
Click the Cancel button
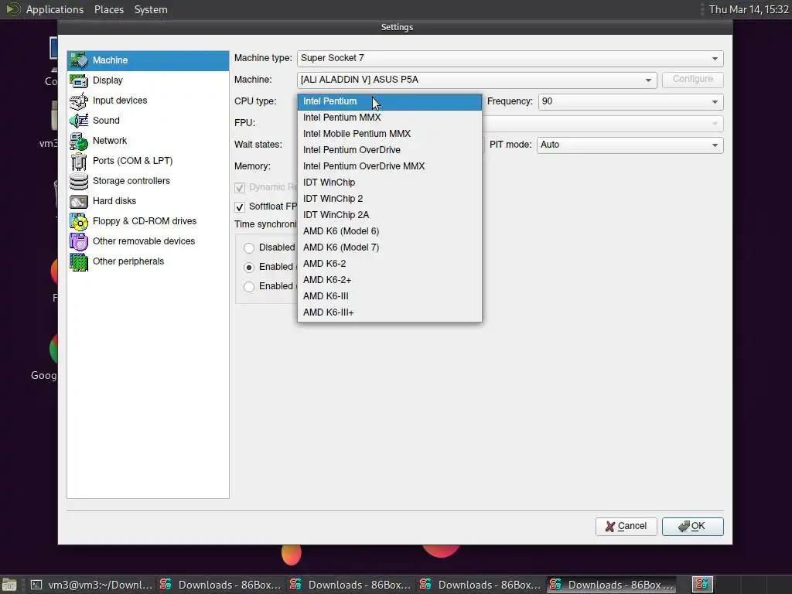pyautogui.click(x=626, y=526)
